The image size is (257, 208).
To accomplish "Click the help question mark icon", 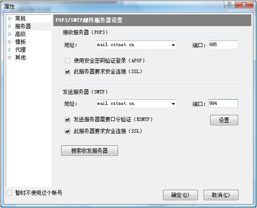I will (x=230, y=5).
